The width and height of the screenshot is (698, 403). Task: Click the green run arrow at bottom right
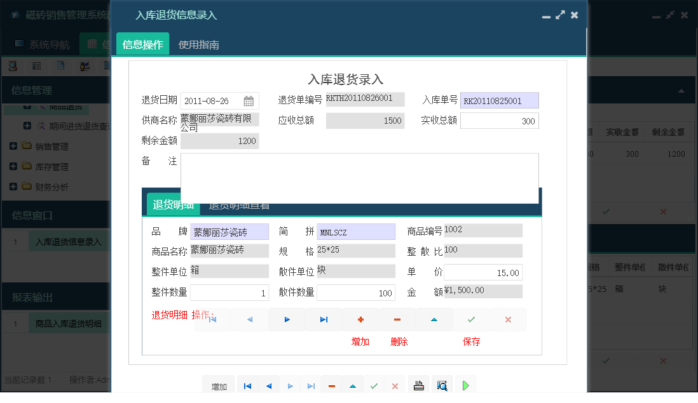coord(465,385)
